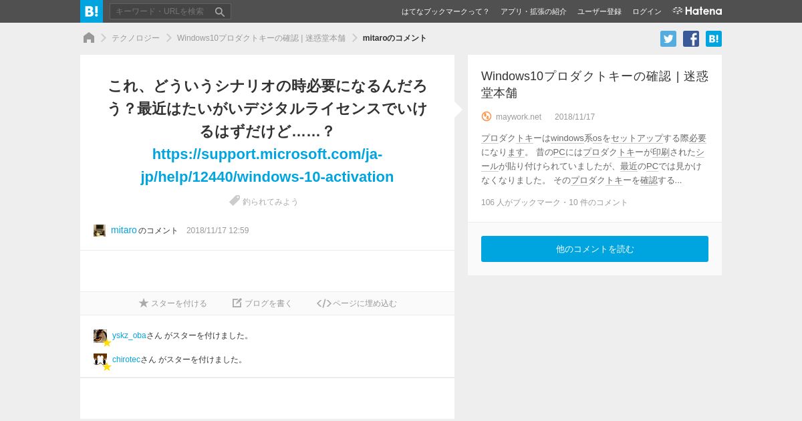Screen dimensions: 802x421
Task: Click the search magnifier icon
Action: click(x=220, y=11)
